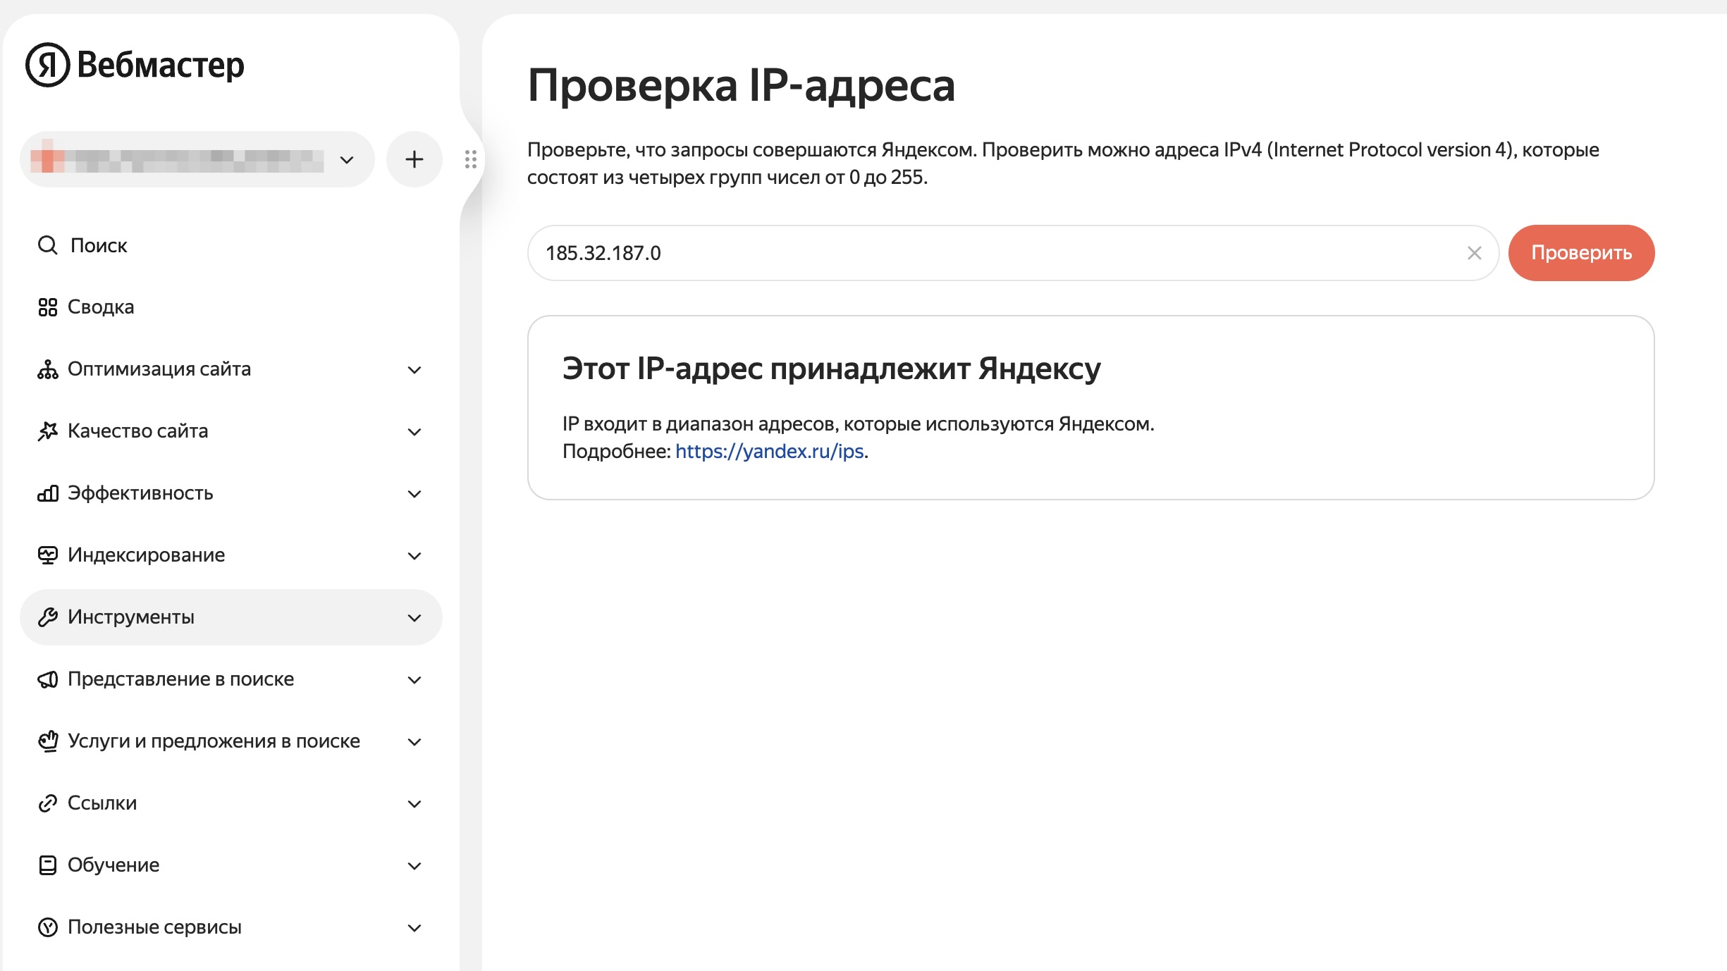Click into the IP address input field

coord(987,253)
